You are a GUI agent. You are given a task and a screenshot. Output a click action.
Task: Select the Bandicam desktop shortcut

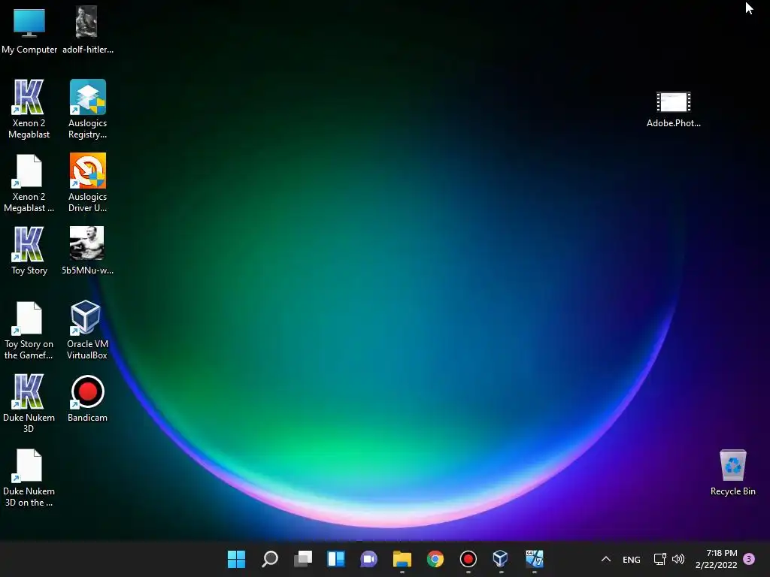pyautogui.click(x=87, y=398)
